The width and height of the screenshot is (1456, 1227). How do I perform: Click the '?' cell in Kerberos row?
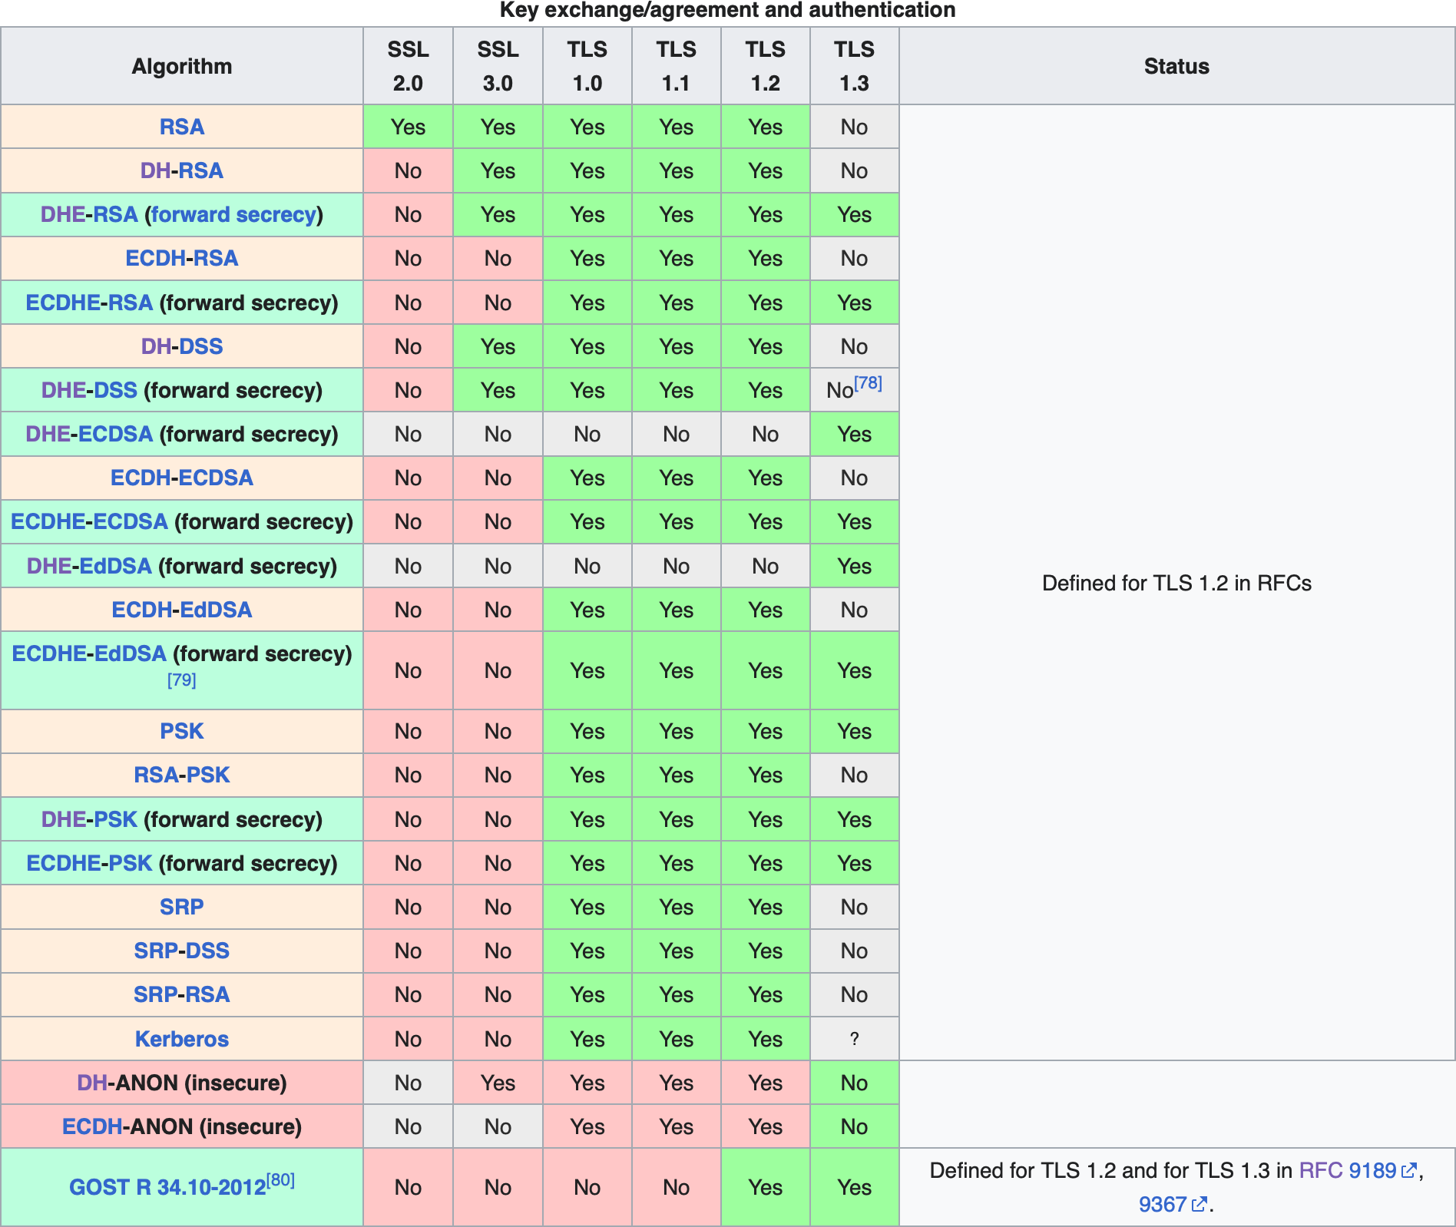coord(855,1039)
